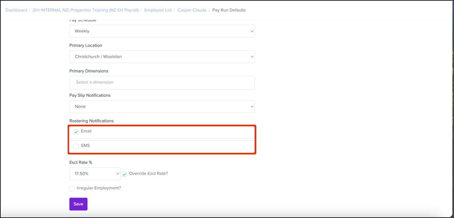Click the Esct Rate % field label
The height and width of the screenshot is (218, 454).
point(81,162)
